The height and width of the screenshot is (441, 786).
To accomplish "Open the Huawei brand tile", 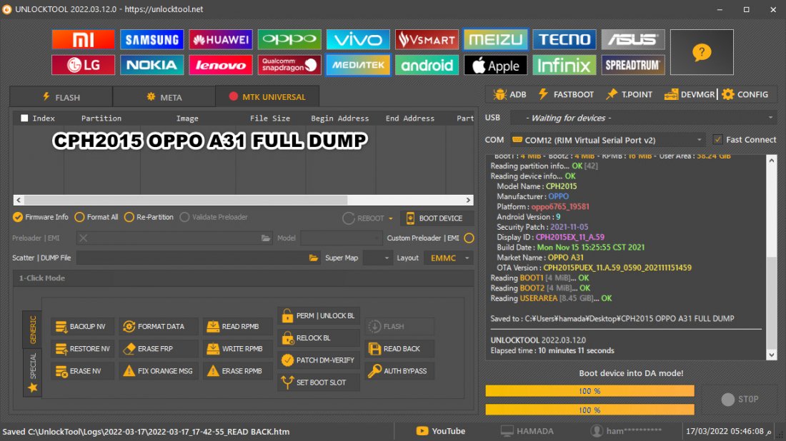I will 221,39.
